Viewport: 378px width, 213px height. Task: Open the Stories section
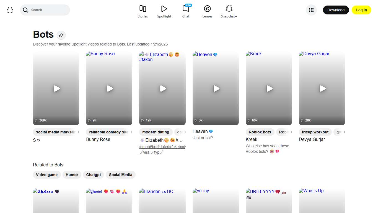(x=143, y=11)
